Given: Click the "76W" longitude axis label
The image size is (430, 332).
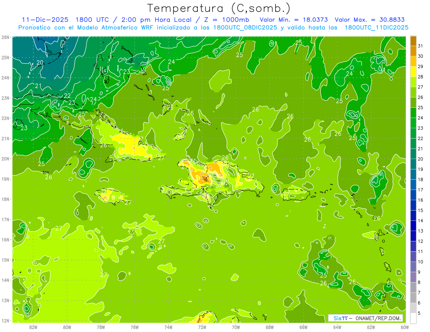Looking at the screenshot, I should [135, 327].
